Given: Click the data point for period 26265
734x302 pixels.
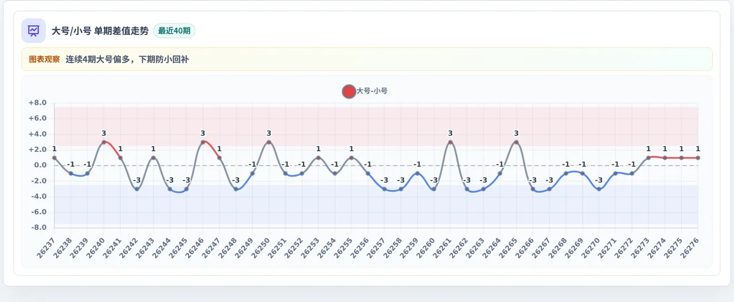Looking at the screenshot, I should (x=516, y=142).
